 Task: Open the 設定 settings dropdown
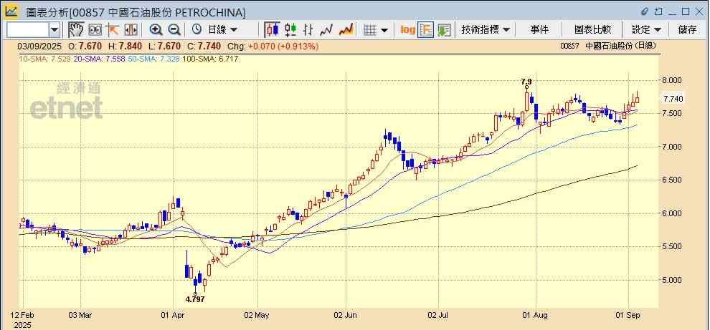click(x=647, y=30)
